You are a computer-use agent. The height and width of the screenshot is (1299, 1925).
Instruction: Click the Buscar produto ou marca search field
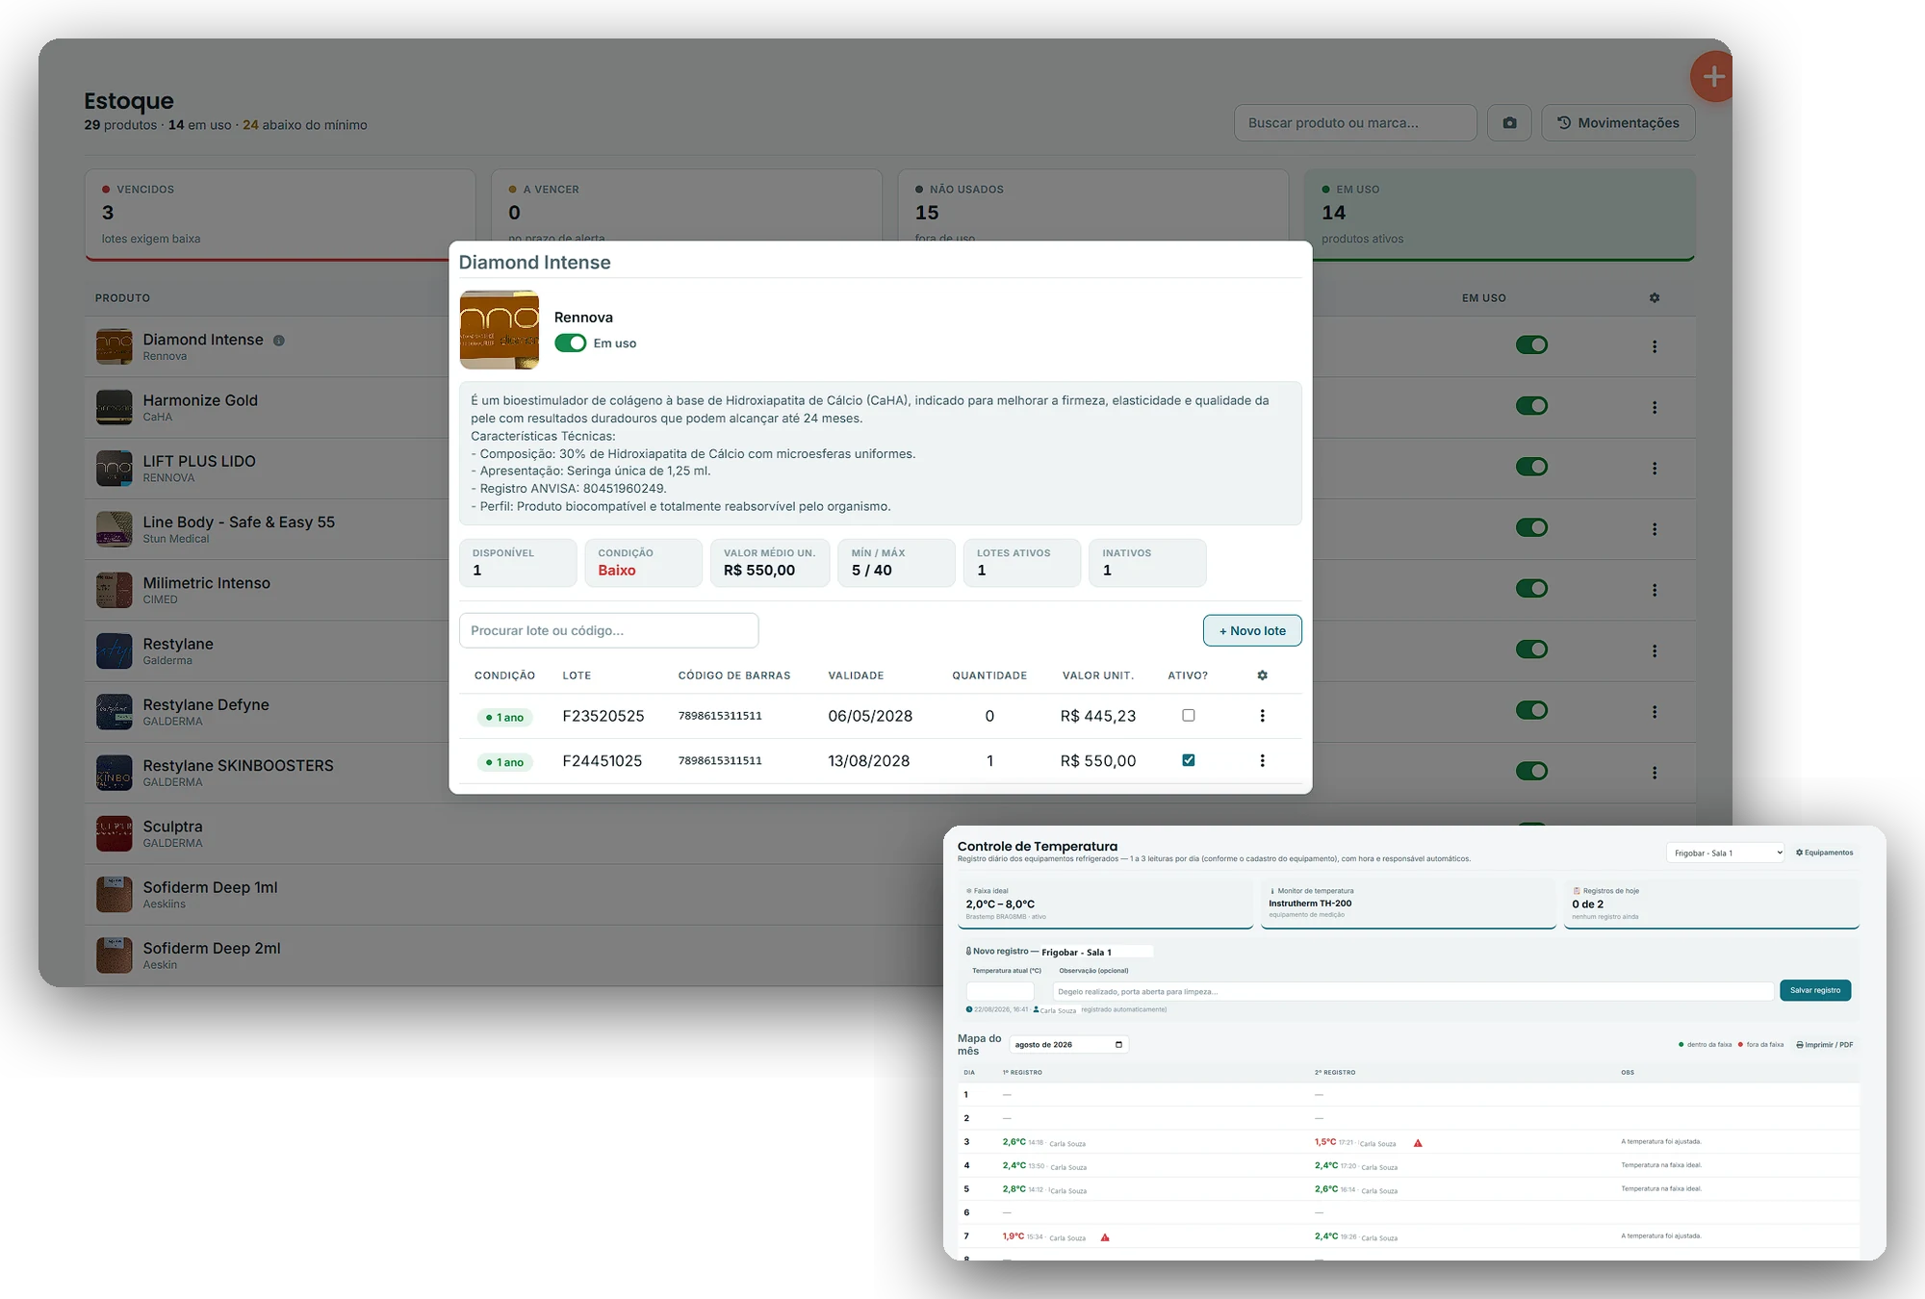[1355, 123]
